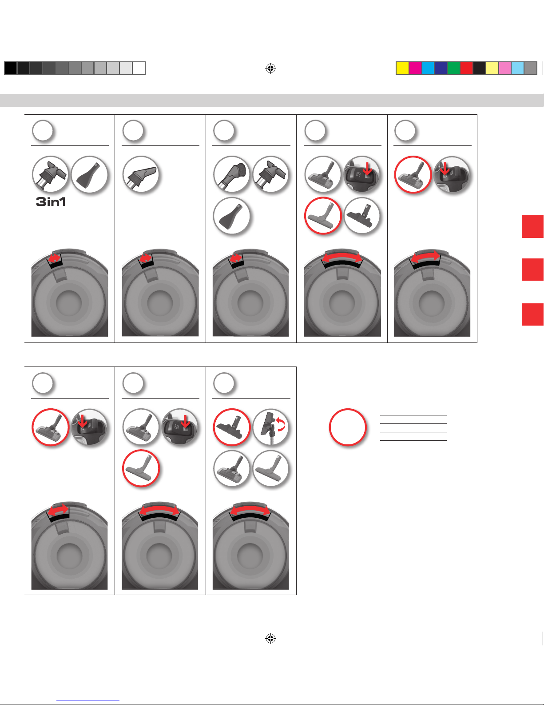This screenshot has height=705, width=544.
Task: Click the "3in1" label text
Action: pos(51,202)
